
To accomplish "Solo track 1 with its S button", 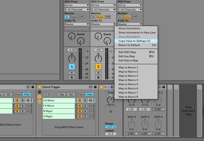I will click(72, 73).
